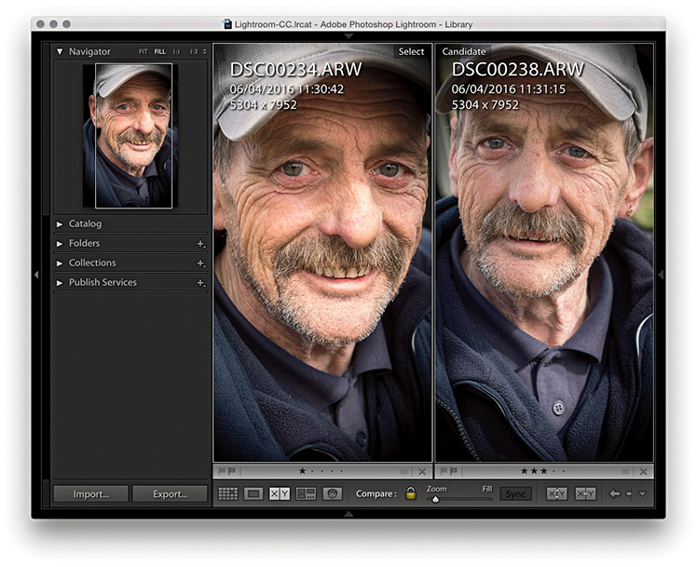Toggle flag on the Candidate photo
The image size is (697, 567).
coord(444,472)
